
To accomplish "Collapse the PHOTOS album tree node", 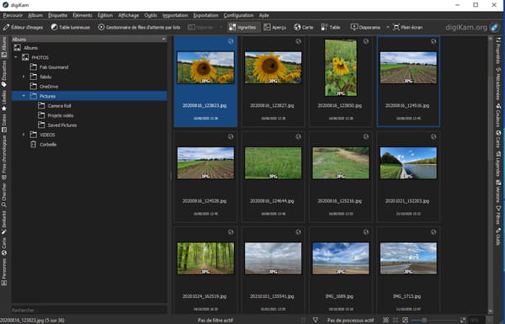I will coord(15,57).
